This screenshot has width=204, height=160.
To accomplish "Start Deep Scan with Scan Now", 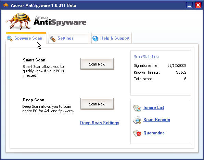I will click(x=97, y=104).
